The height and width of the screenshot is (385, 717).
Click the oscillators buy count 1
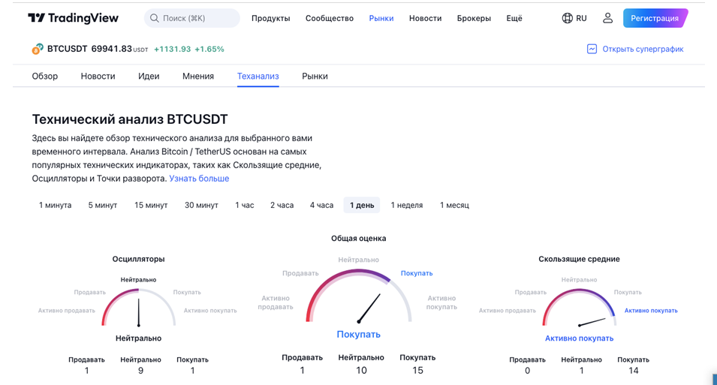point(192,371)
